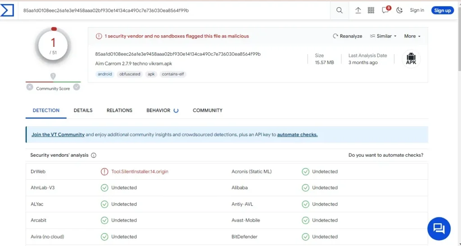Expand the Similar dropdown
461x246 pixels.
tap(383, 36)
